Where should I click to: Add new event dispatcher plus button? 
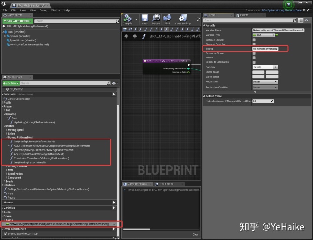114,229
